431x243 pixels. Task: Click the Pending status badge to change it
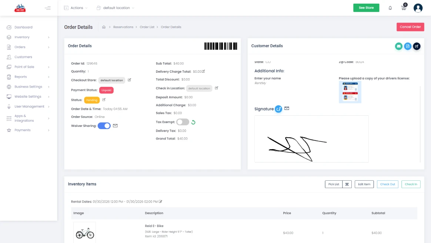91,100
